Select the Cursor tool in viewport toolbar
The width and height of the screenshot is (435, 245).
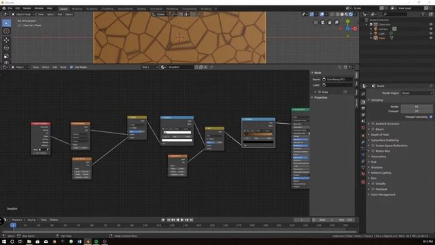6,31
